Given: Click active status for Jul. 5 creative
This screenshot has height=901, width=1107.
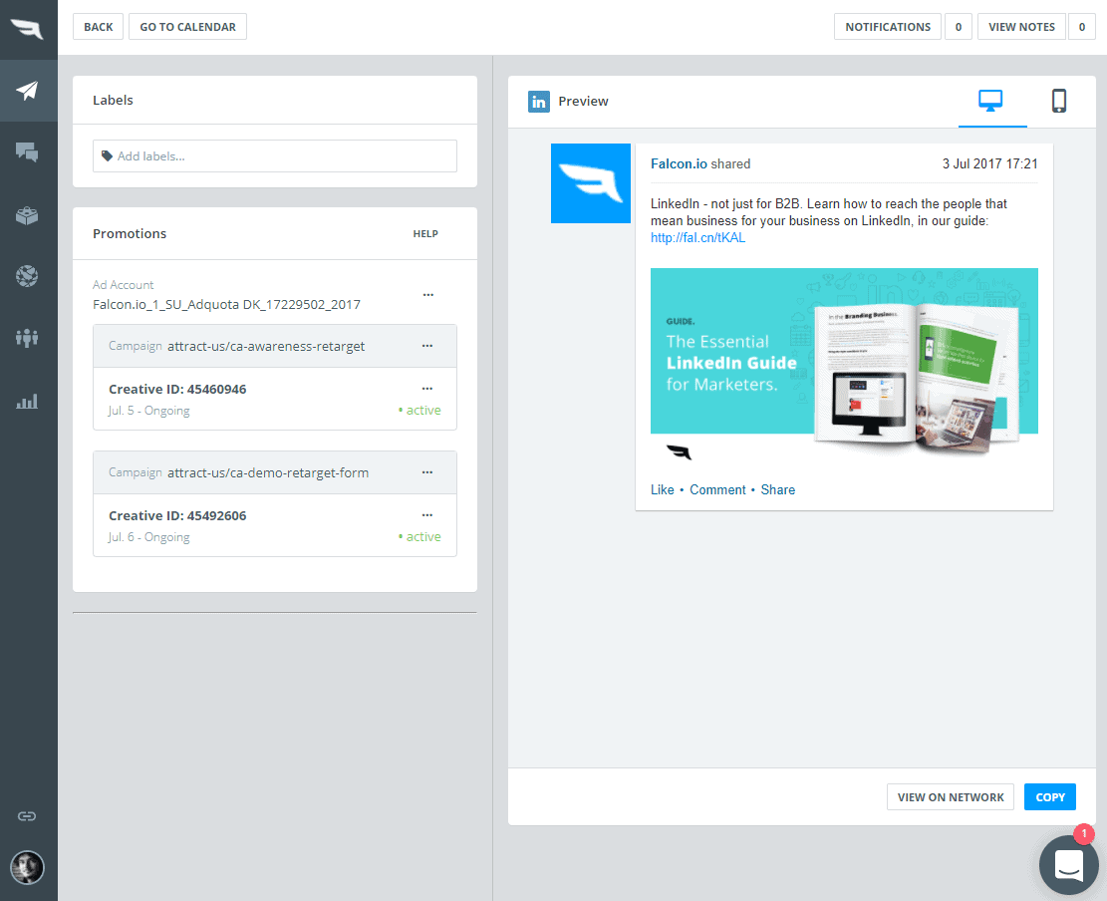Looking at the screenshot, I should [420, 411].
